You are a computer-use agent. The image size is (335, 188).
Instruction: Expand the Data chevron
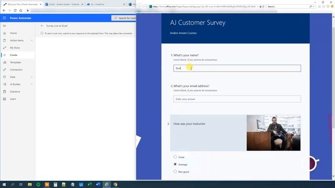click(x=31, y=77)
